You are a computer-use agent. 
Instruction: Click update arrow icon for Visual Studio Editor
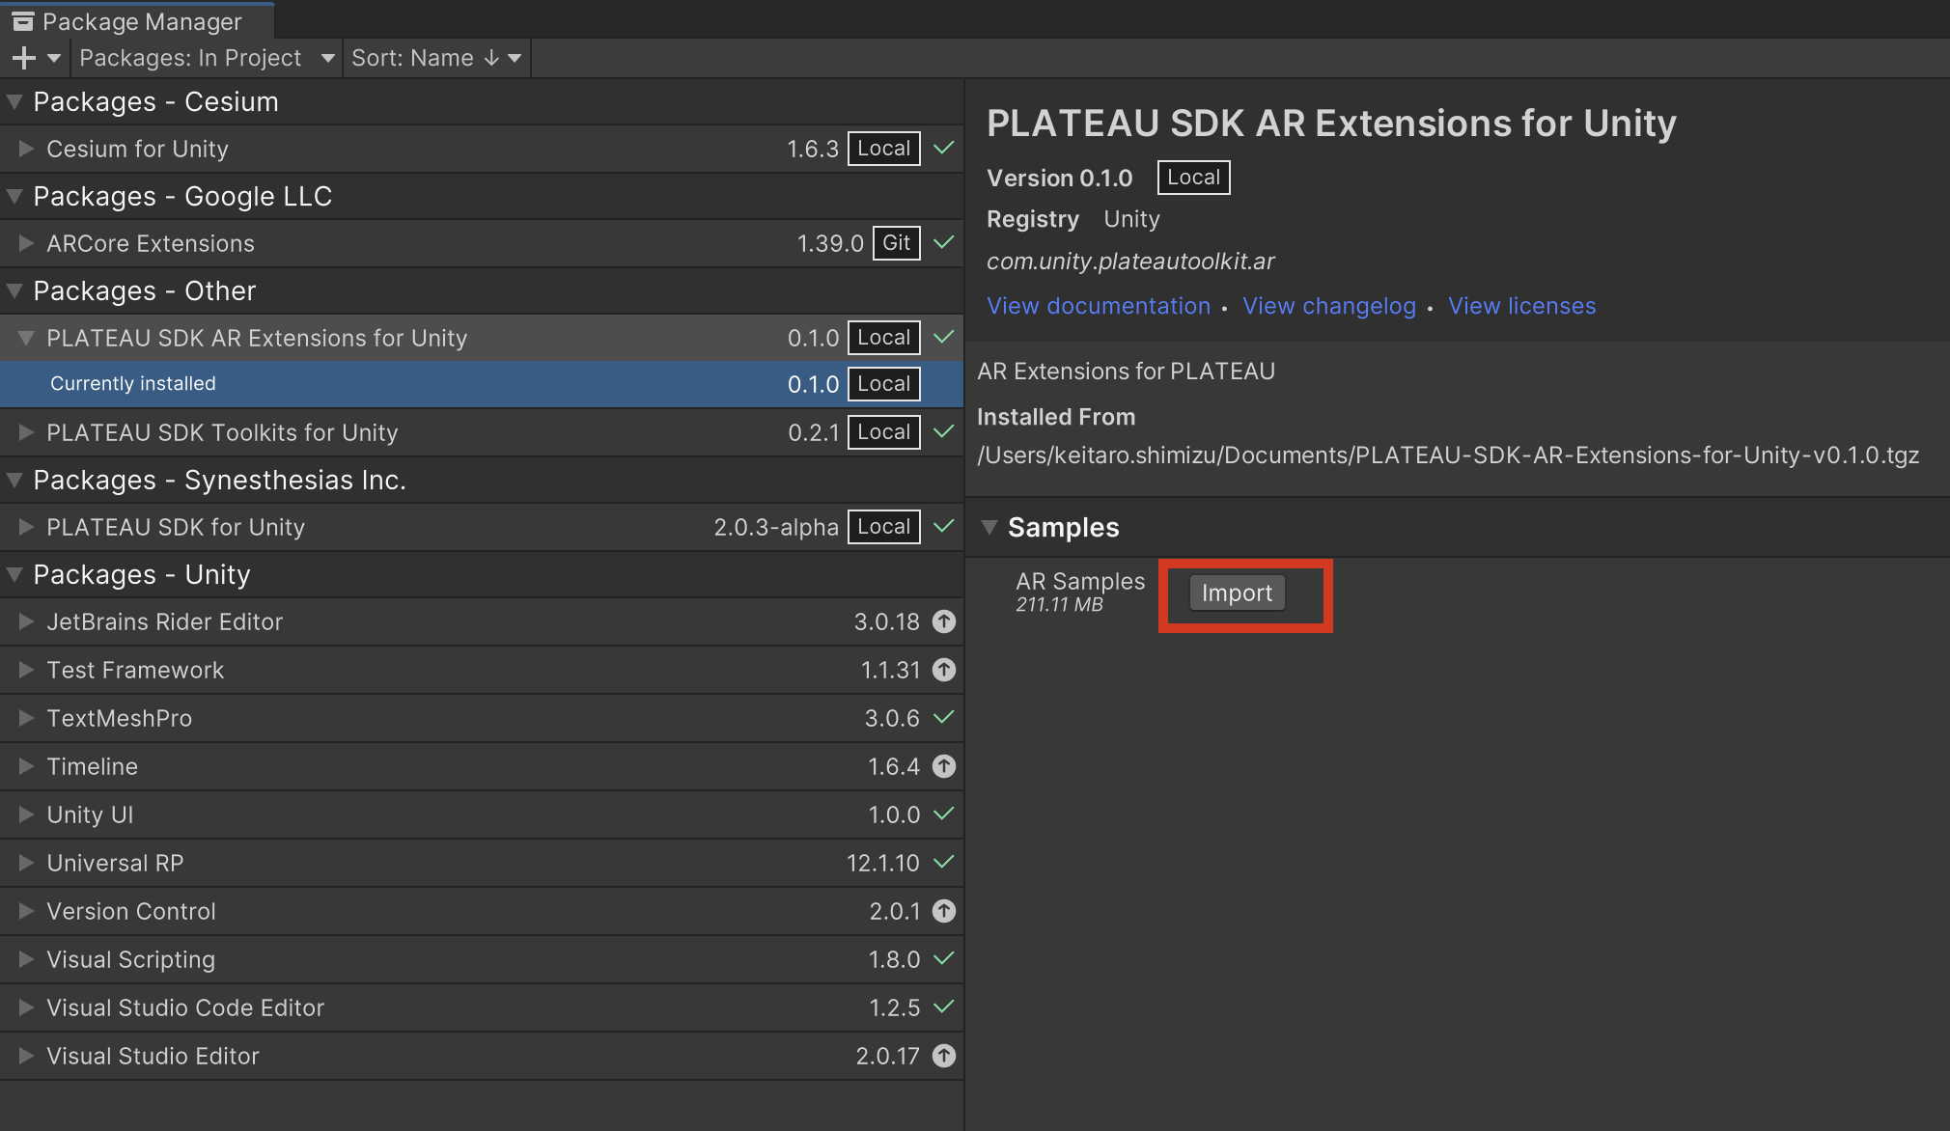pyautogui.click(x=944, y=1056)
